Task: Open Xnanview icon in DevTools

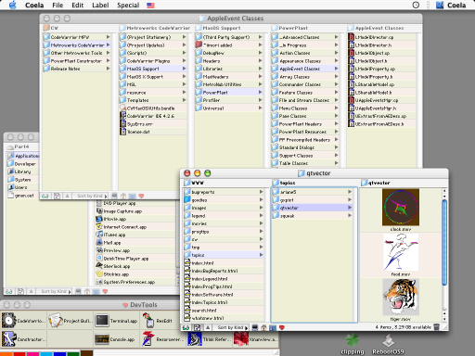Action: point(241,339)
